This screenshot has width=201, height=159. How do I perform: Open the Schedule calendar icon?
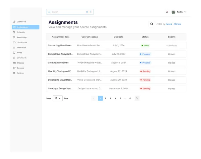coord(14,32)
